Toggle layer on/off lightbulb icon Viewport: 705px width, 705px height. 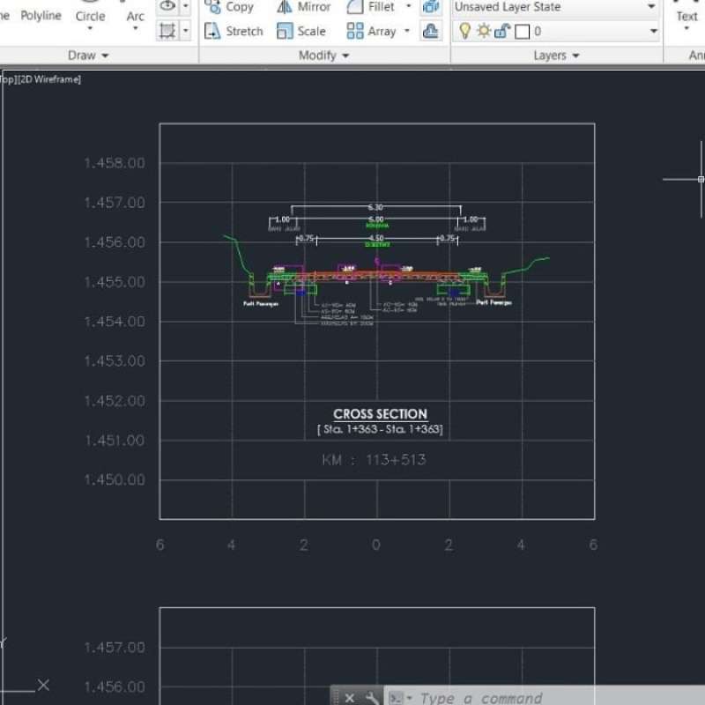coord(465,31)
